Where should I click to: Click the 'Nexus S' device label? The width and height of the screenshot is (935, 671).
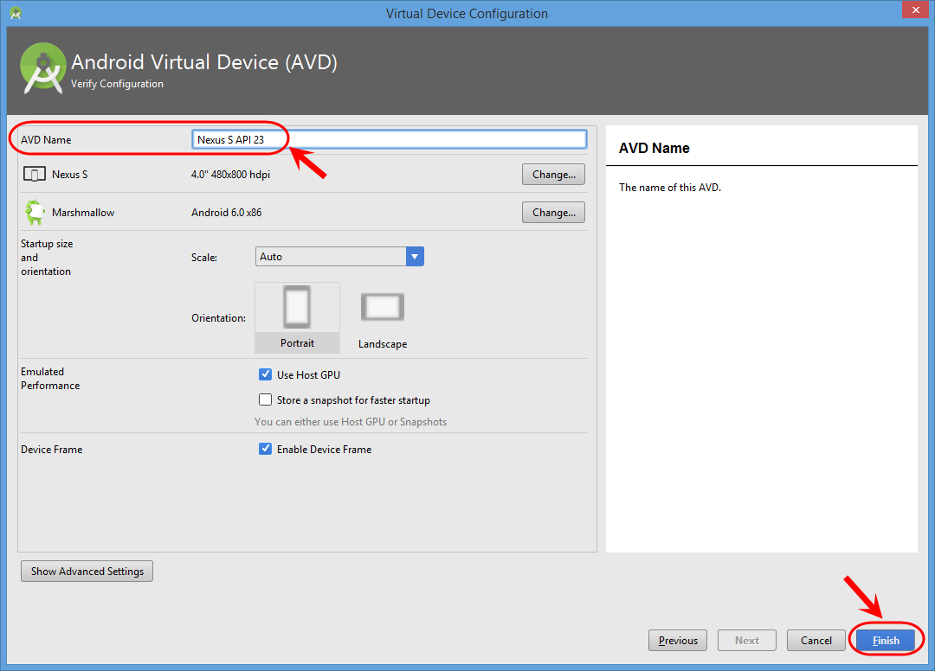click(x=70, y=175)
